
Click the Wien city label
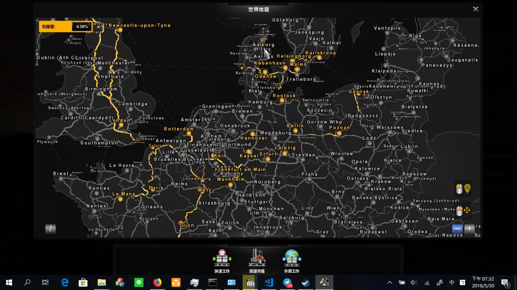pyautogui.click(x=333, y=208)
